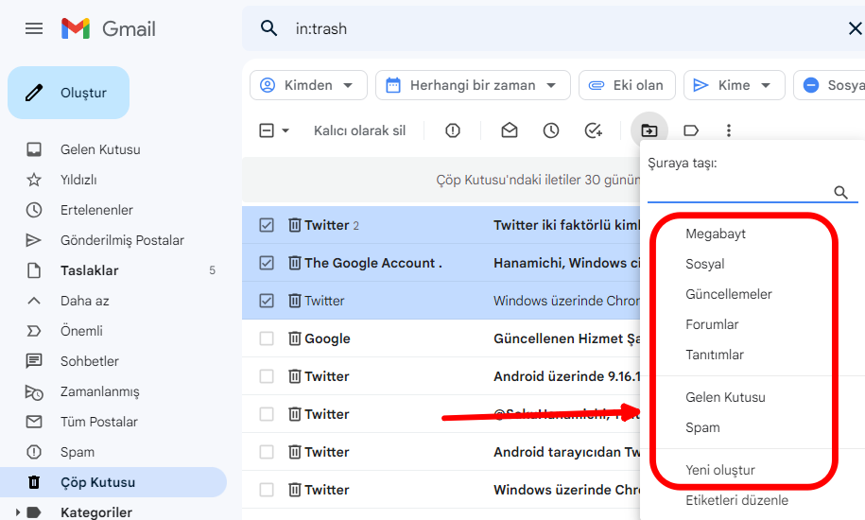Click the Oluştur compose button
The width and height of the screenshot is (865, 520).
(69, 93)
